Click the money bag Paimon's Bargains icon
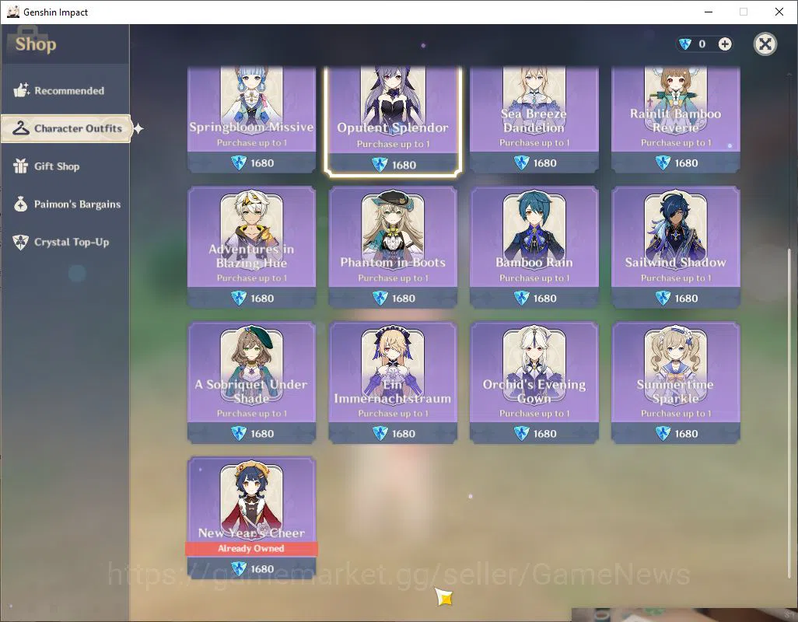The width and height of the screenshot is (798, 622). (x=21, y=204)
